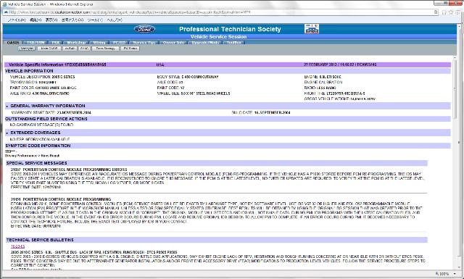The height and width of the screenshot is (279, 464).
Task: Switch to the PC/ED tab
Action: coord(119,43)
